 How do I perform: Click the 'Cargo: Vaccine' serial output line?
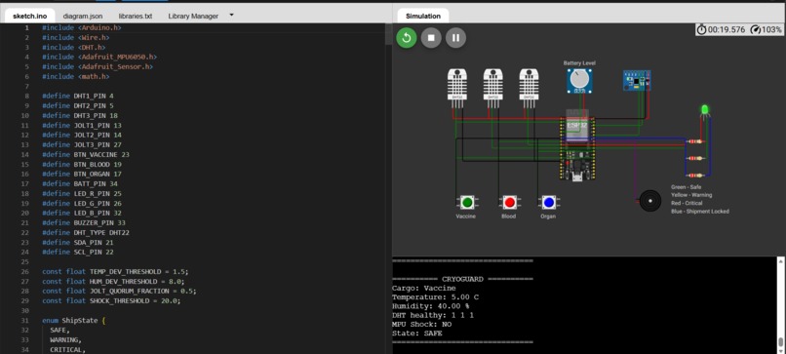(x=423, y=289)
